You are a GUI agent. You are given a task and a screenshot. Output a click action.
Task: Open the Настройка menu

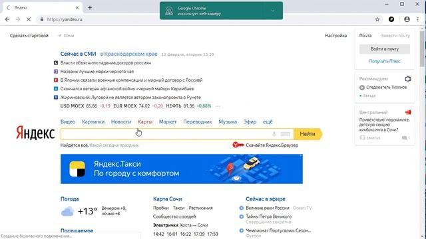335,35
